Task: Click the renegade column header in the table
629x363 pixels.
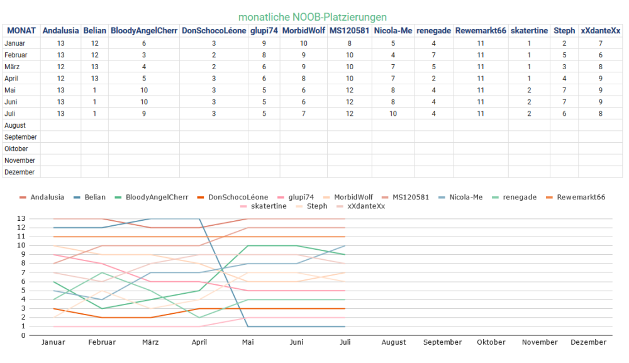Action: pyautogui.click(x=433, y=31)
